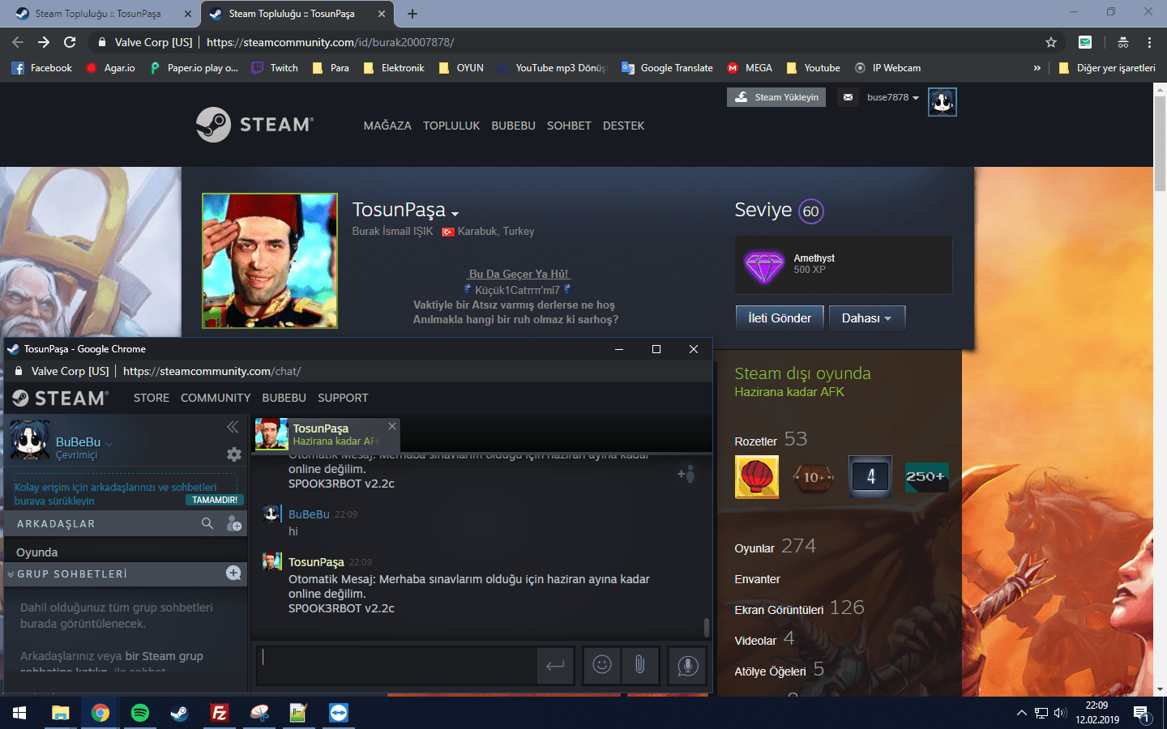Open new Chrome tab
The width and height of the screenshot is (1167, 729).
[413, 14]
